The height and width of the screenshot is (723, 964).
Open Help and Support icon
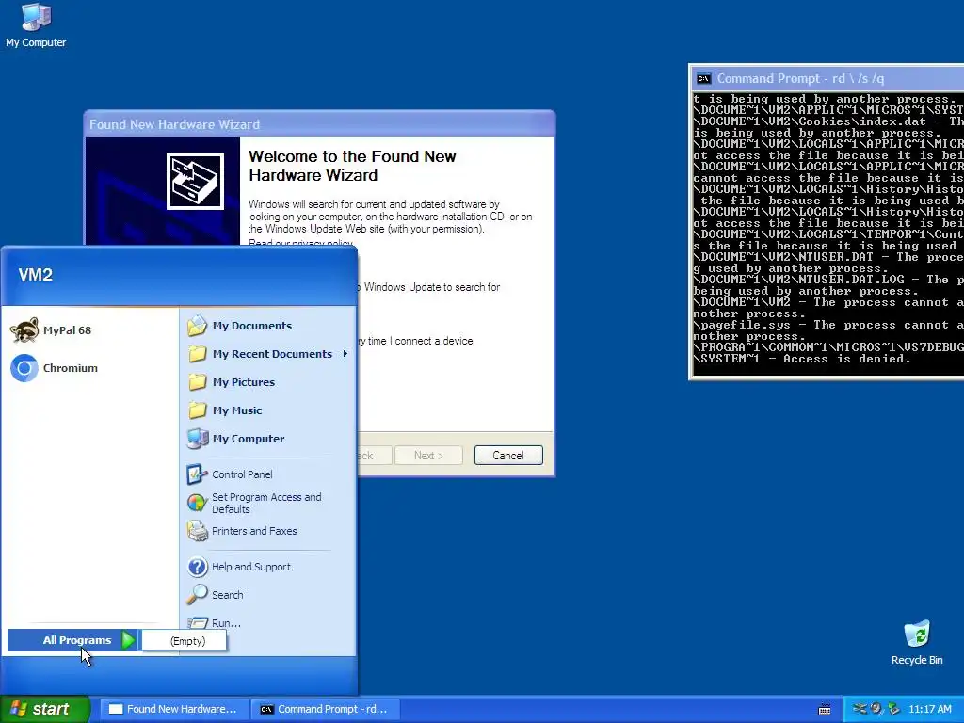click(198, 567)
